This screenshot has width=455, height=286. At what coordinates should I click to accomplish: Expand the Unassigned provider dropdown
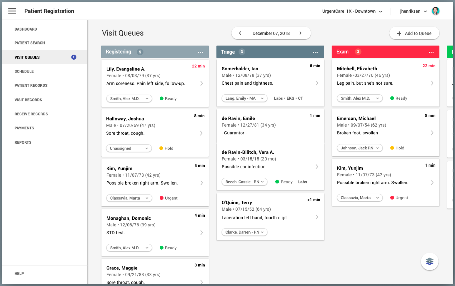tap(129, 148)
